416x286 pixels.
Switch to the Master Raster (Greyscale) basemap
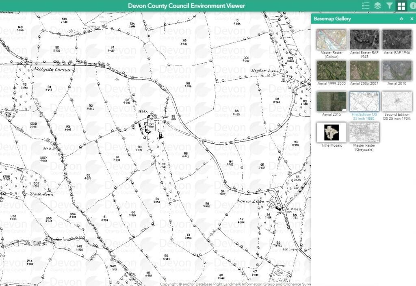click(364, 133)
